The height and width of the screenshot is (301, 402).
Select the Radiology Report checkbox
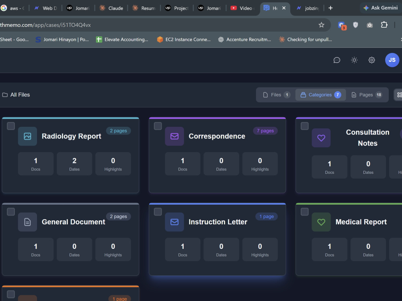point(11,126)
